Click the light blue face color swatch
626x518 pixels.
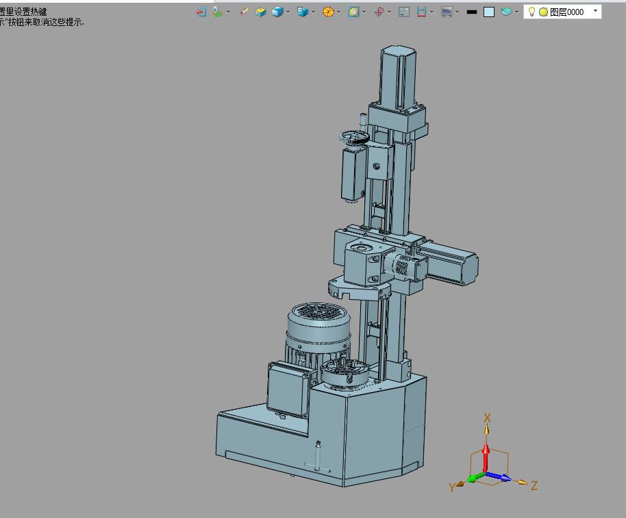click(x=489, y=12)
